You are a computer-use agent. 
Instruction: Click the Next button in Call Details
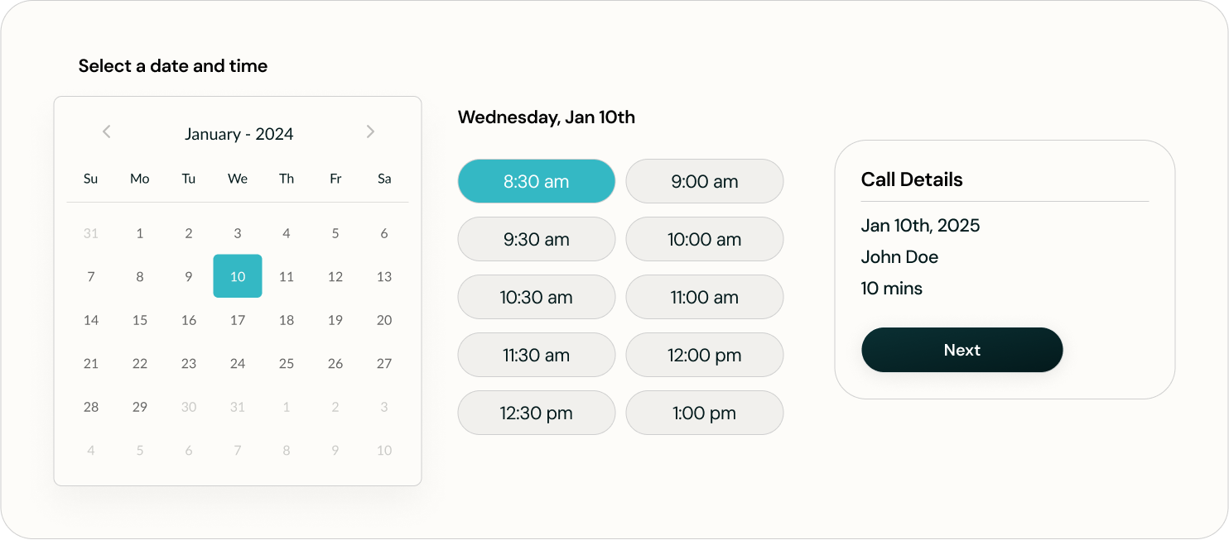click(x=962, y=350)
